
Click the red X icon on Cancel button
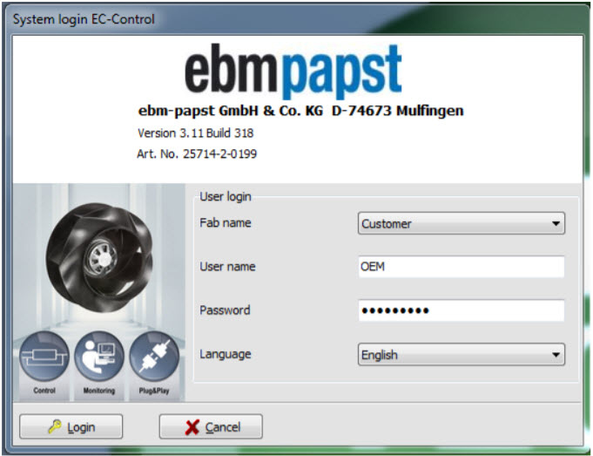click(192, 427)
